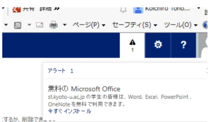Click the 今すぐインストール link

(69, 111)
